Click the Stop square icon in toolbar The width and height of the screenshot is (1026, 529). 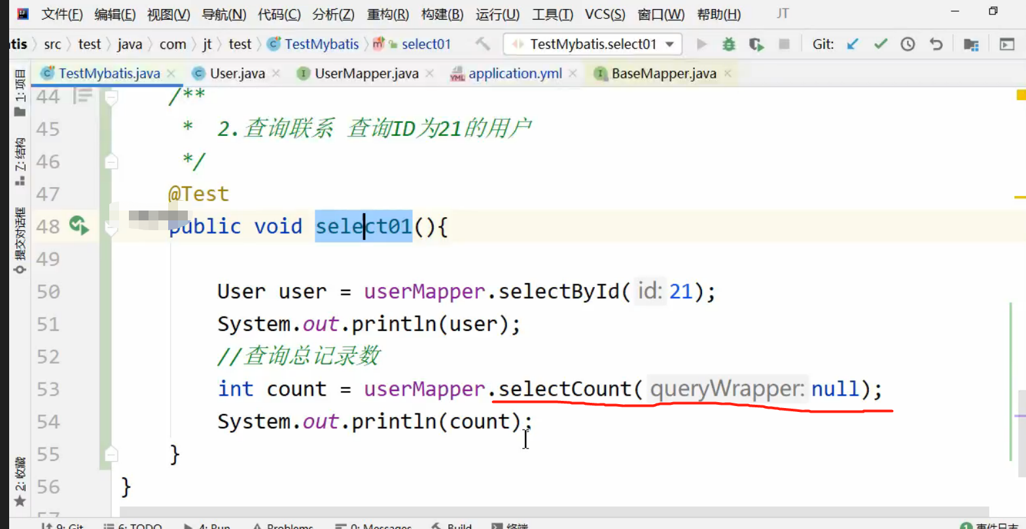pos(784,44)
